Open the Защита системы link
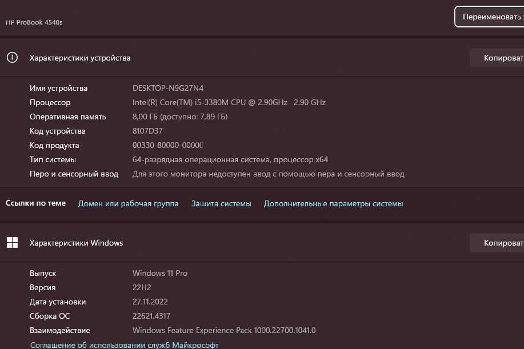Image resolution: width=524 pixels, height=349 pixels. [221, 203]
